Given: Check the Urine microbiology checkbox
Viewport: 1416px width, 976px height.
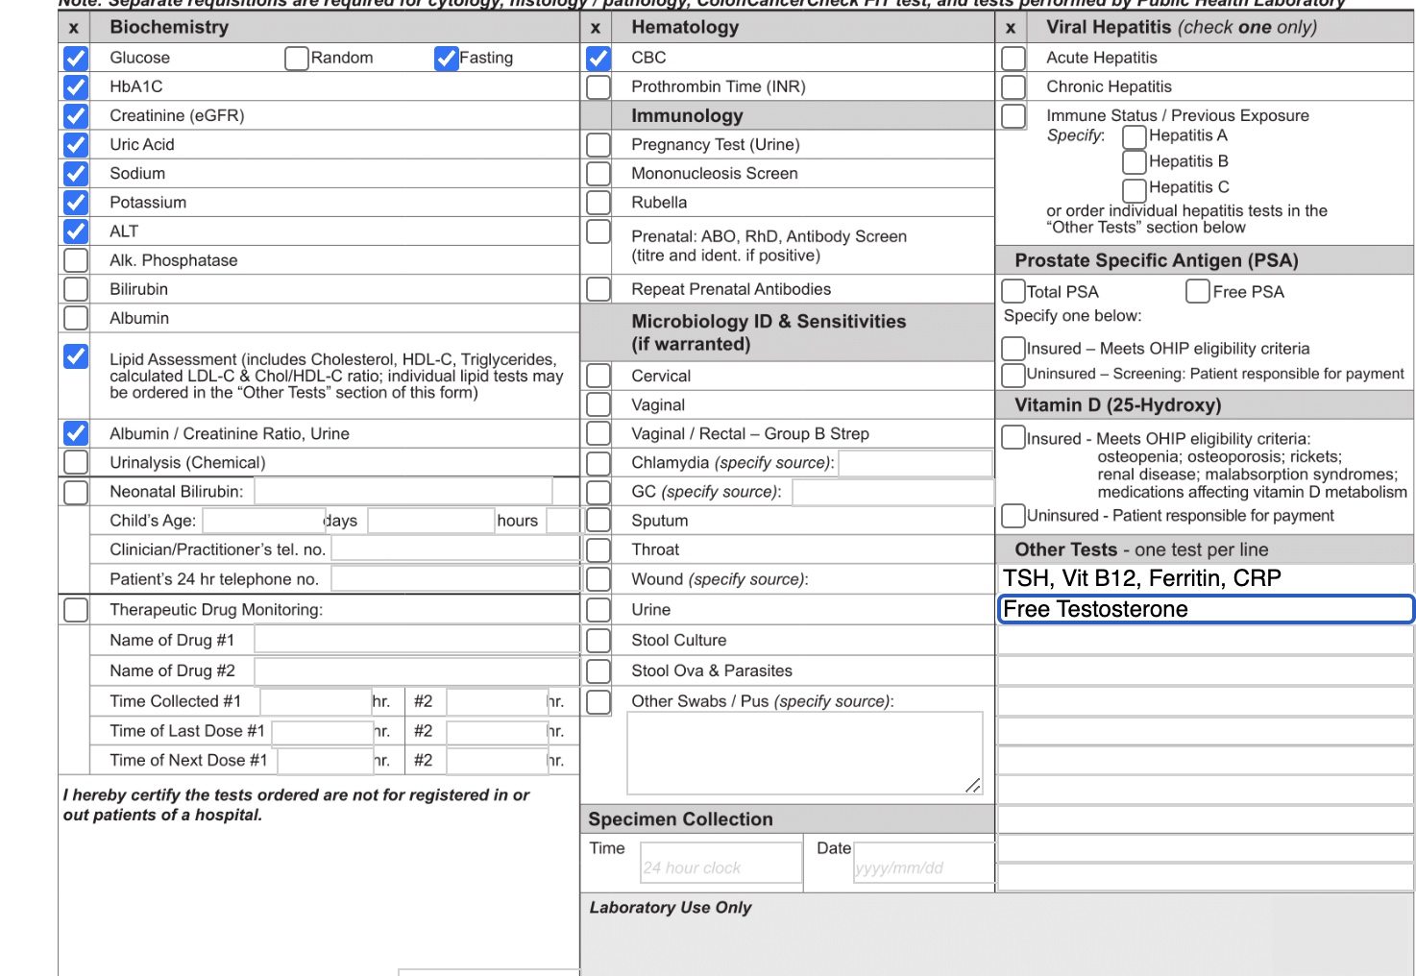Looking at the screenshot, I should [x=598, y=610].
